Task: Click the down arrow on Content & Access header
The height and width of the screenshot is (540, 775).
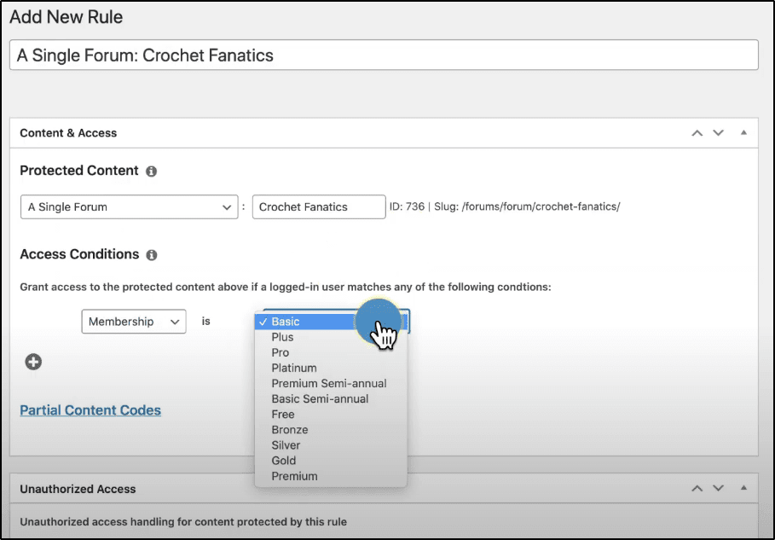Action: click(718, 132)
